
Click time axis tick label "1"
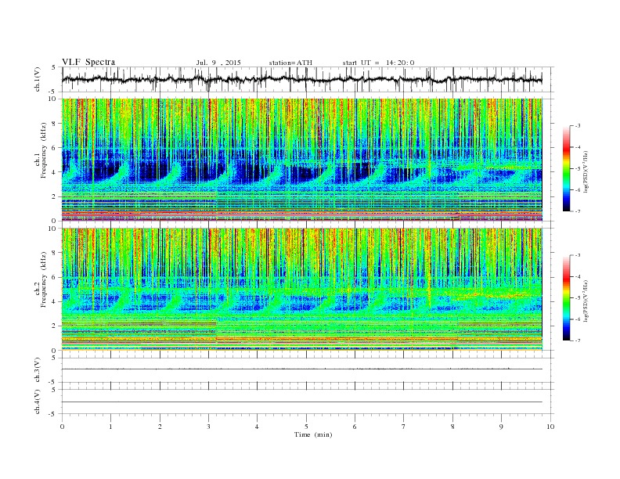click(110, 427)
